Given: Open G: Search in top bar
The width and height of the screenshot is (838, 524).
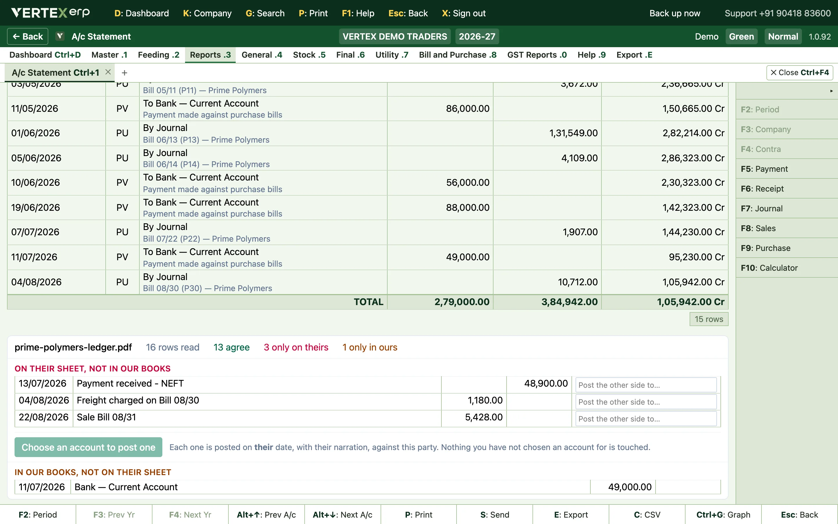Looking at the screenshot, I should click(265, 13).
